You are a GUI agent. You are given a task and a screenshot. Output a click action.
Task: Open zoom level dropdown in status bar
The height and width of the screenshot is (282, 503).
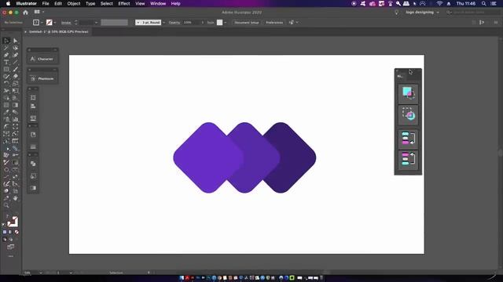point(41,273)
